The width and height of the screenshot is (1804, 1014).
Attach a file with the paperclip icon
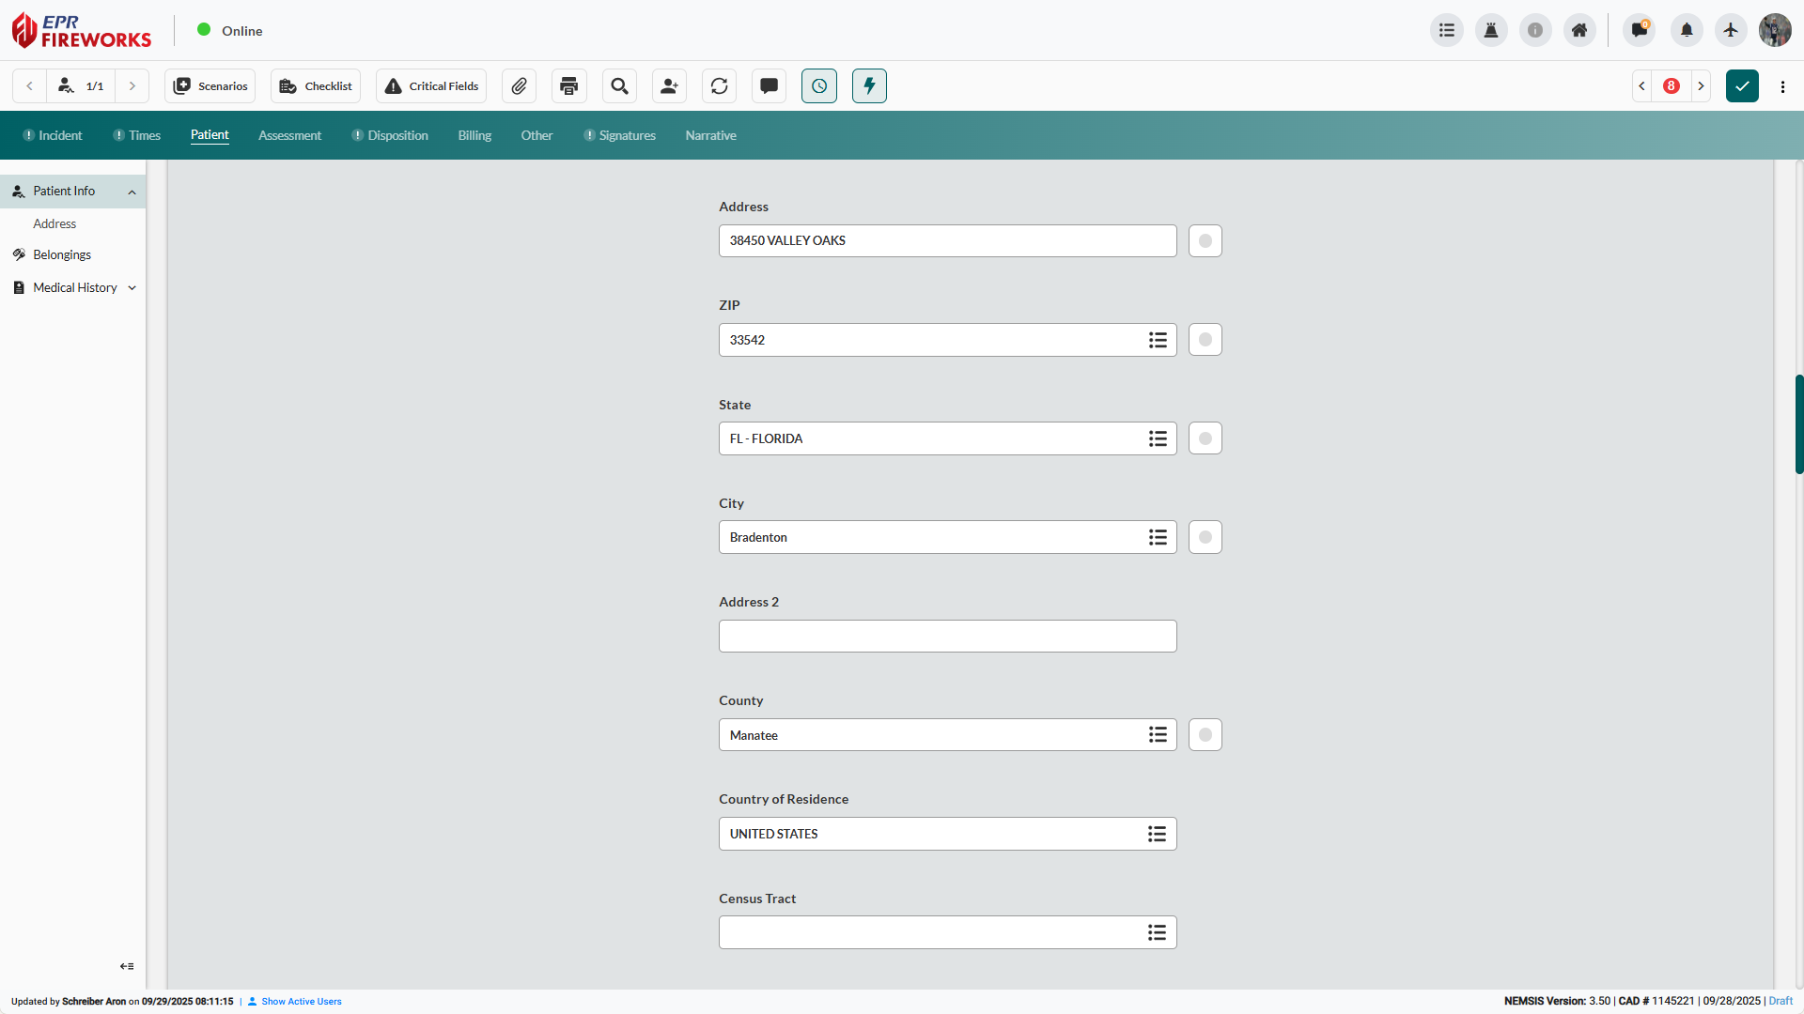pyautogui.click(x=518, y=85)
